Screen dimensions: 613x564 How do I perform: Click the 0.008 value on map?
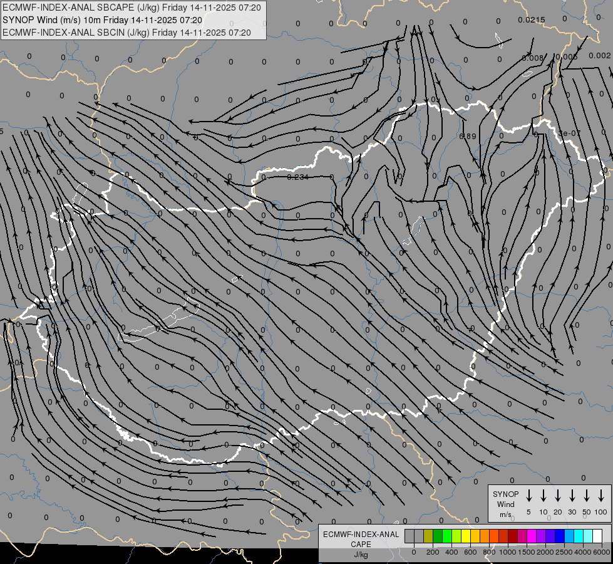532,58
